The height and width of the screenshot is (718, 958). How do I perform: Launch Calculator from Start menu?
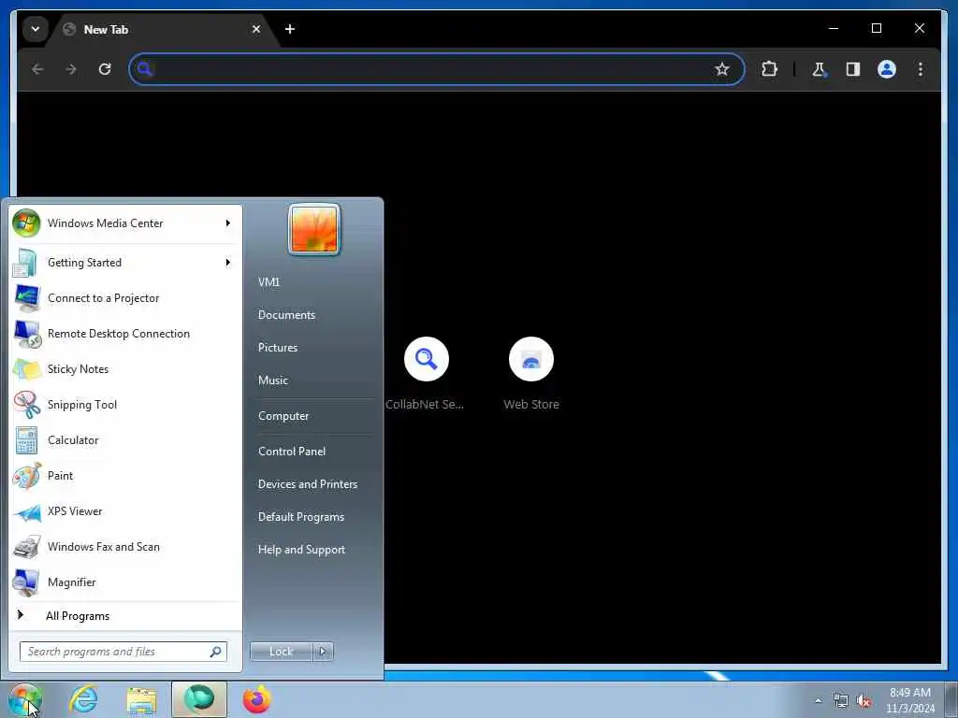pos(125,440)
